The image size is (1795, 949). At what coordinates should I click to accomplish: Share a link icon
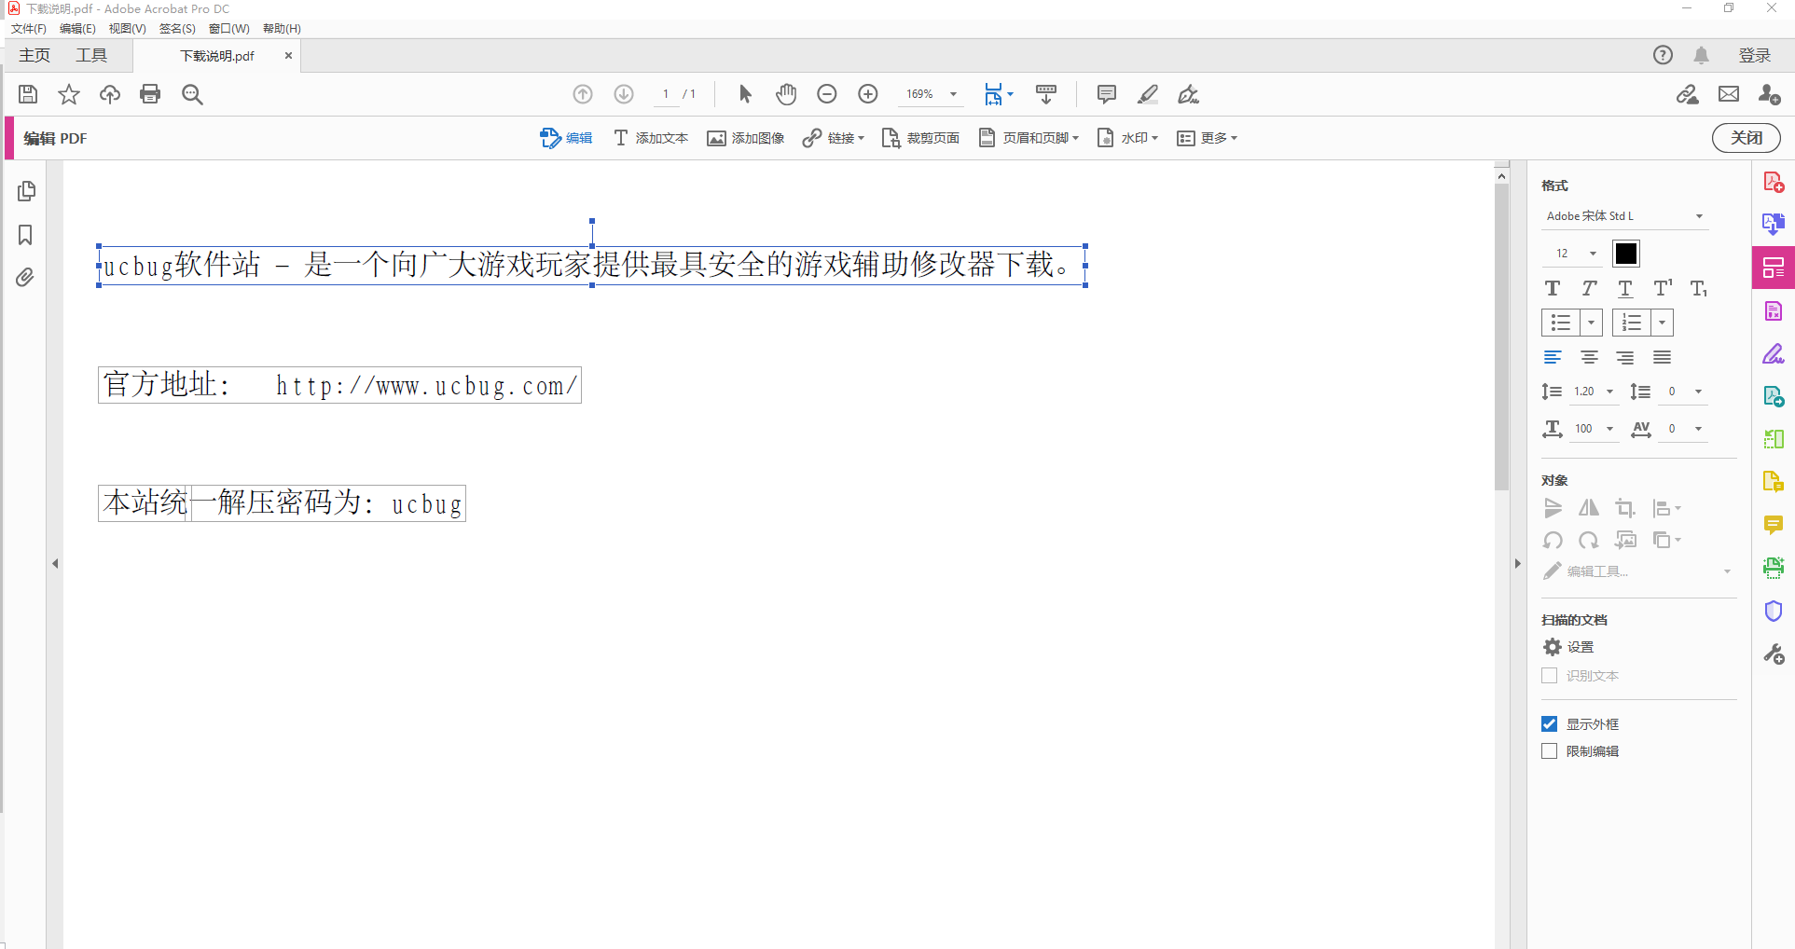click(x=1687, y=94)
